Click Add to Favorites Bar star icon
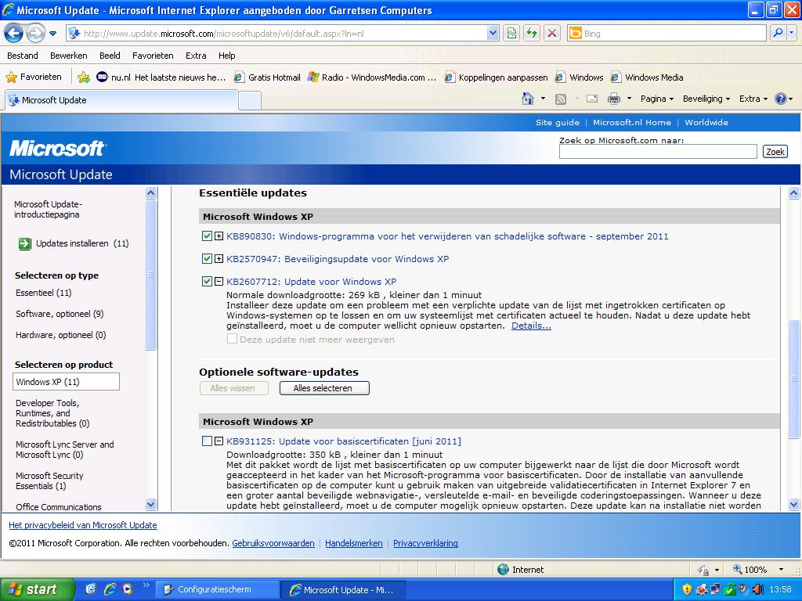 point(84,77)
